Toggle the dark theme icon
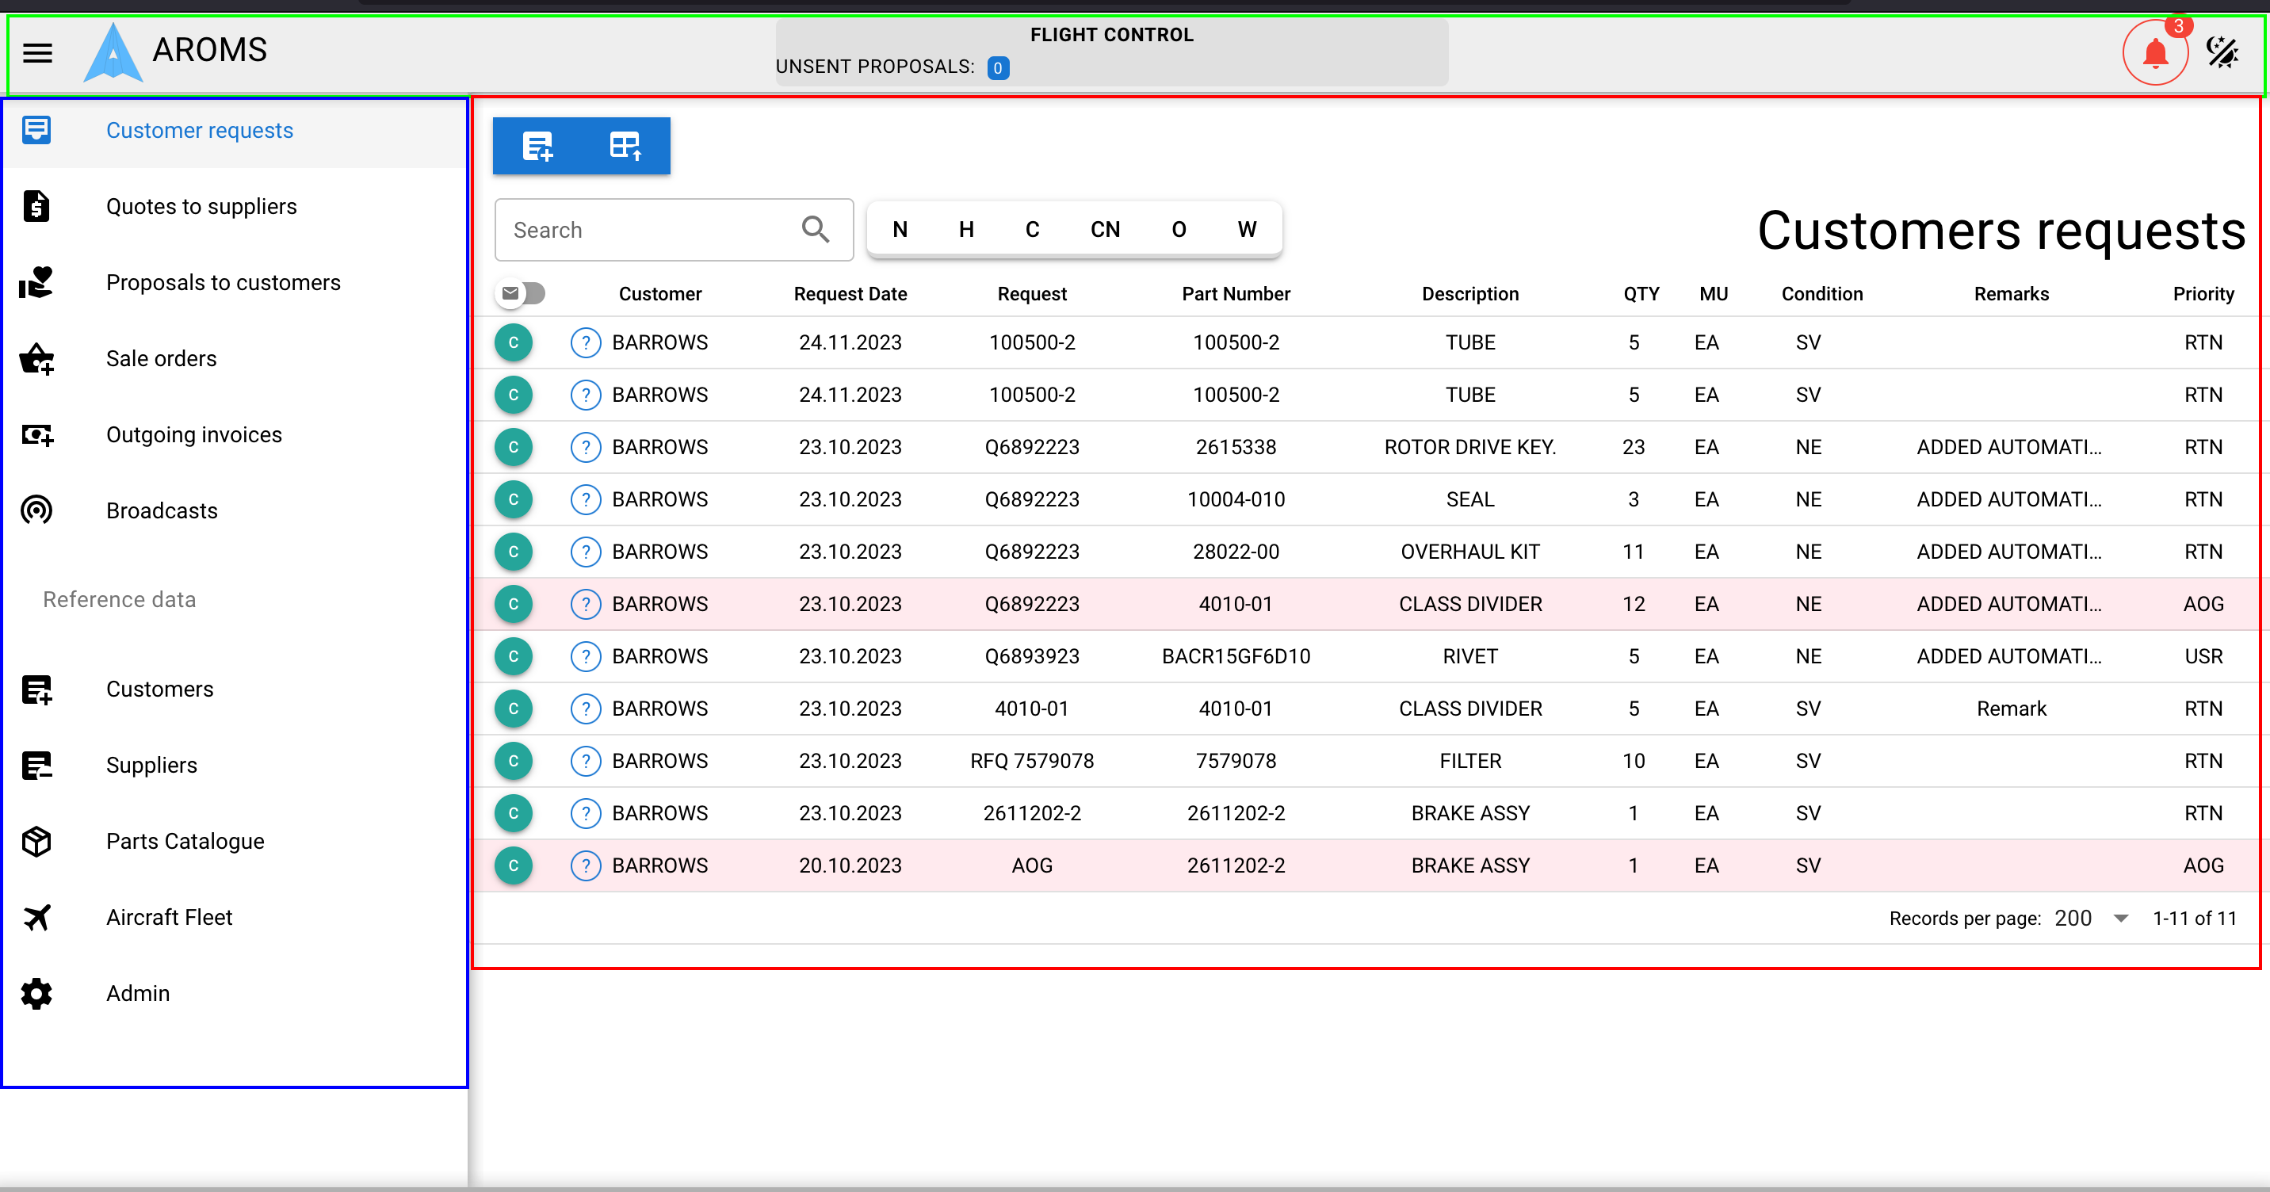This screenshot has width=2270, height=1192. tap(2222, 53)
